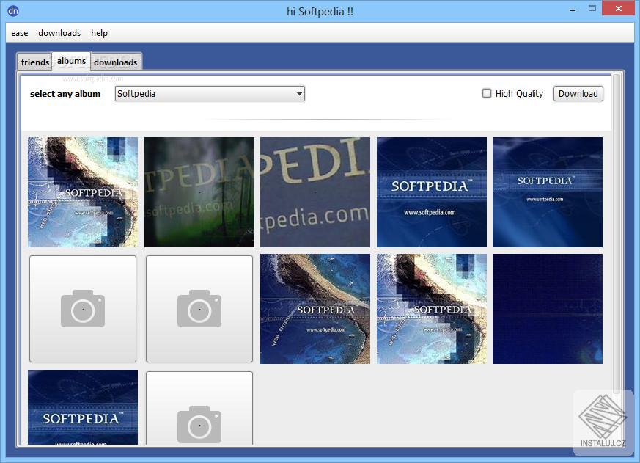The width and height of the screenshot is (640, 463).
Task: Select the albums tab
Action: click(x=71, y=61)
